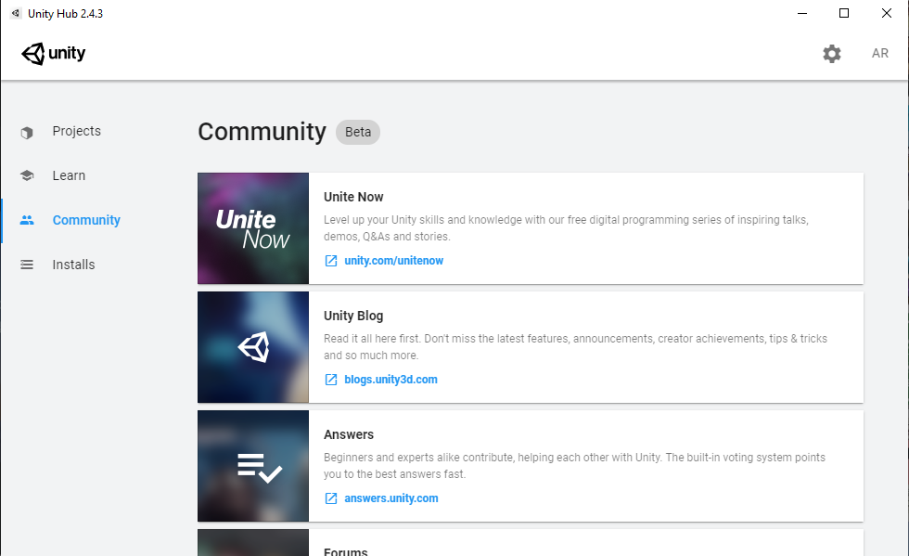Click the Installs list icon
The width and height of the screenshot is (909, 556).
[x=27, y=265]
